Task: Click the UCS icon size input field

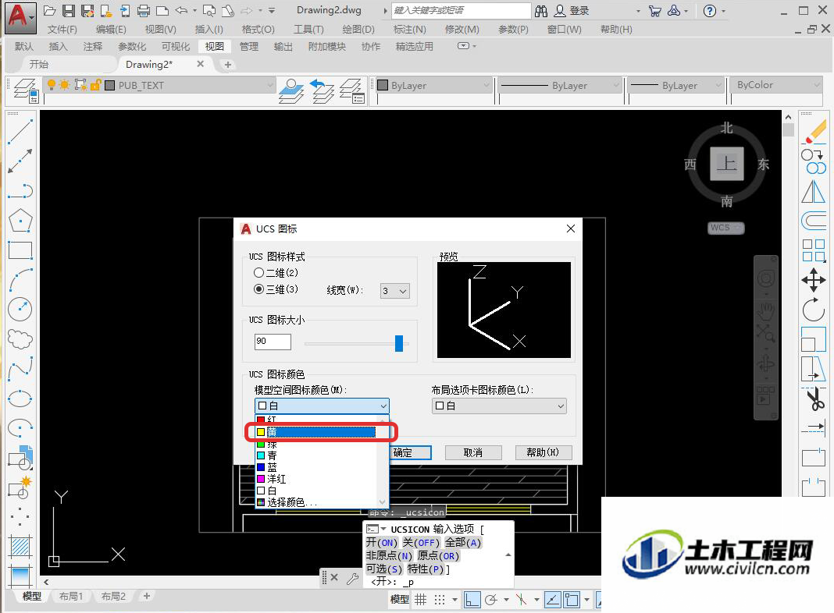Action: 273,342
